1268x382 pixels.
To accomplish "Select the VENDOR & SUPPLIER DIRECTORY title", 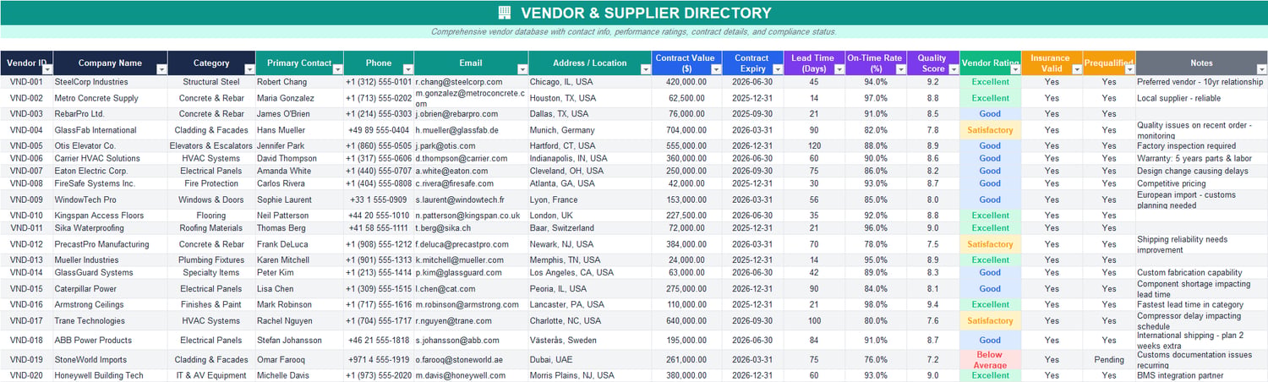I will 646,13.
